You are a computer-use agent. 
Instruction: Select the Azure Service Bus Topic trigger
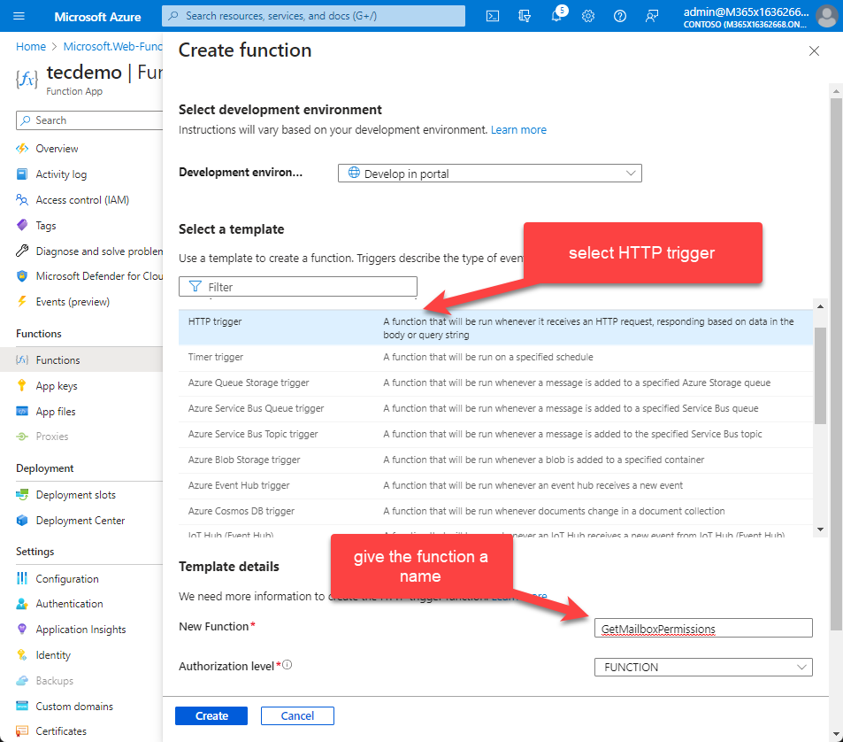495,434
